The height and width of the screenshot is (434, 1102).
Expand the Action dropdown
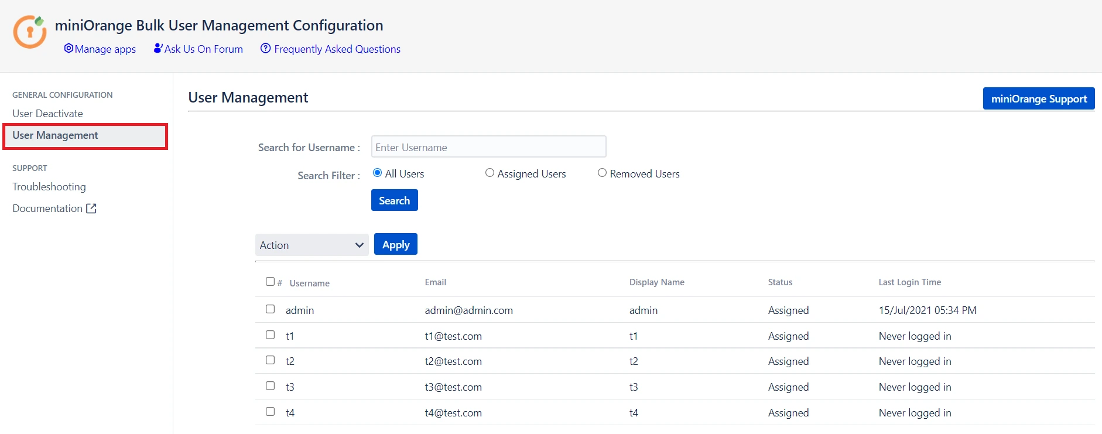pyautogui.click(x=312, y=245)
